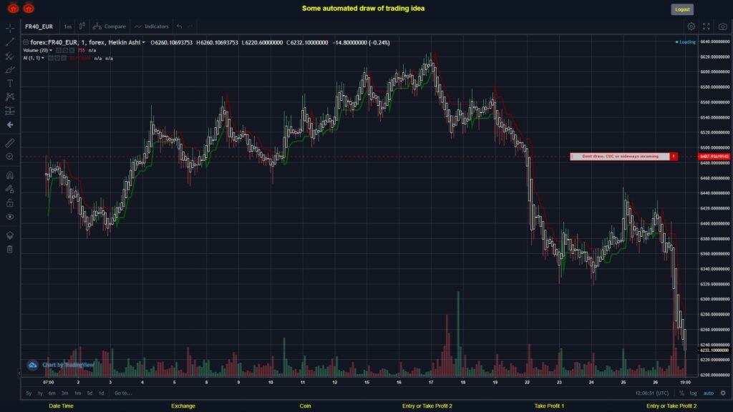Select the pitchfork tool
Image resolution: width=733 pixels, height=412 pixels.
tap(10, 56)
